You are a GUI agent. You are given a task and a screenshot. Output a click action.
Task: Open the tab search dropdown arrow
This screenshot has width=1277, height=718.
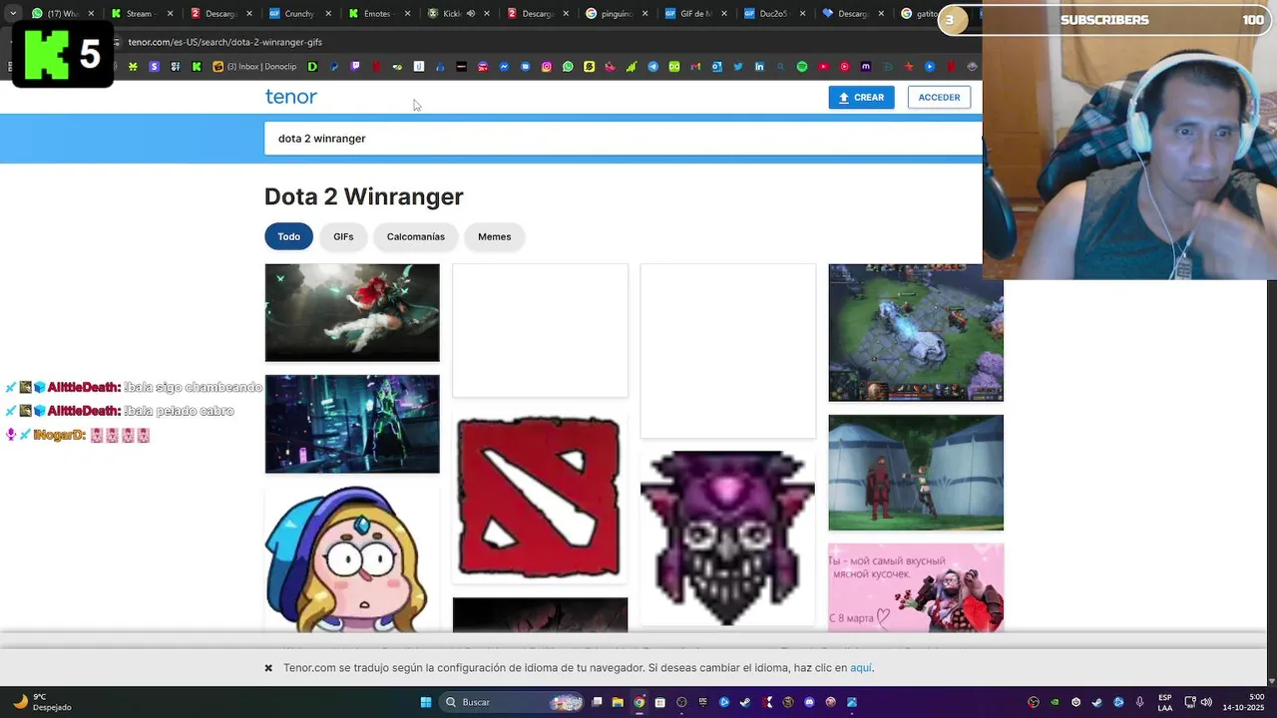(x=12, y=14)
